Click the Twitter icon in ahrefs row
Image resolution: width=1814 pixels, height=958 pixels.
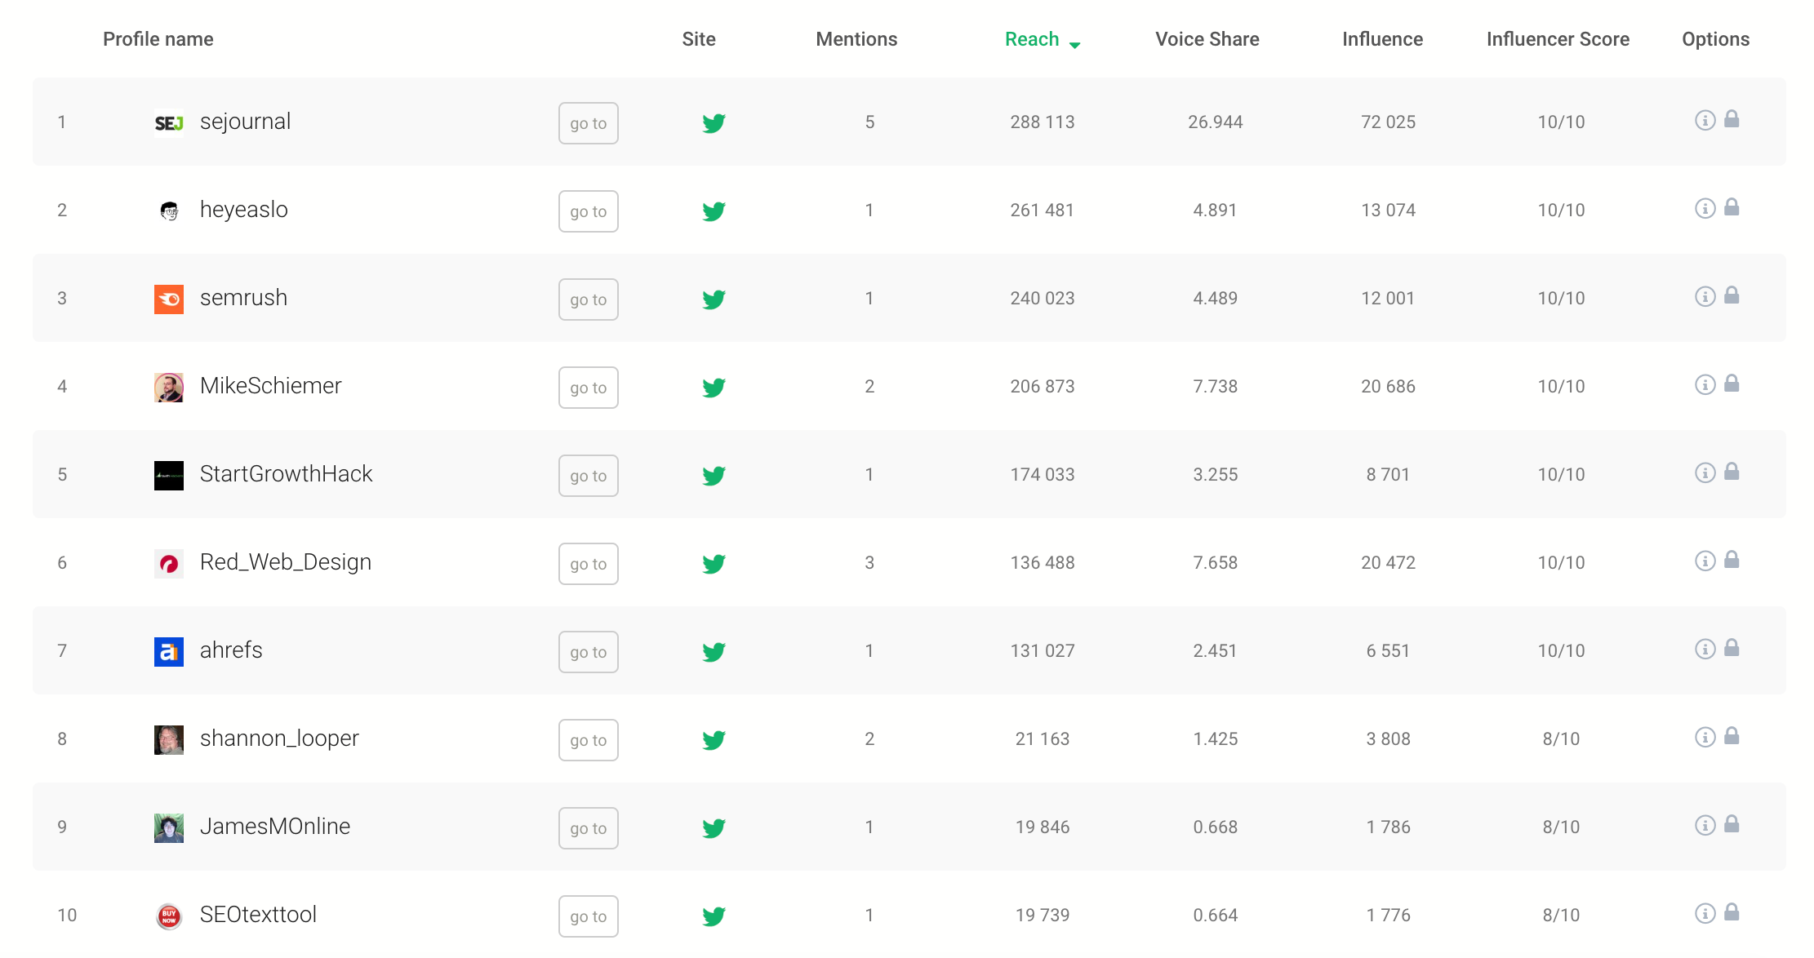tap(714, 651)
